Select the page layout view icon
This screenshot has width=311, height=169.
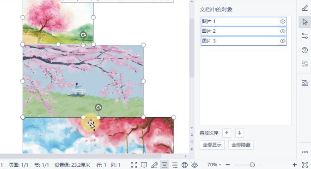click(x=165, y=165)
